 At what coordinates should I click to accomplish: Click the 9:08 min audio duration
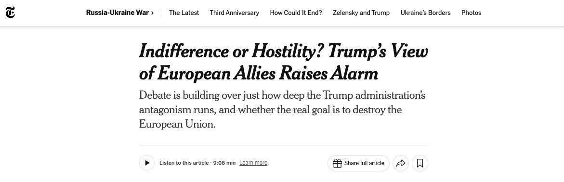(224, 163)
